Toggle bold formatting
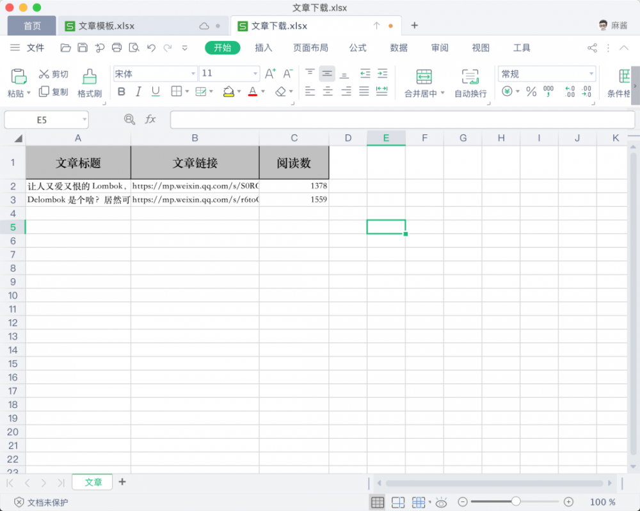Viewport: 640px width, 511px height. click(121, 91)
